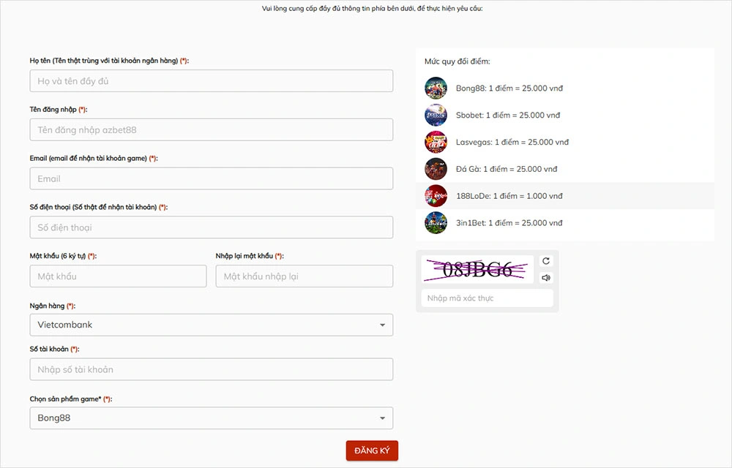Click the Sbobet game icon
This screenshot has height=468, width=732.
(x=436, y=115)
